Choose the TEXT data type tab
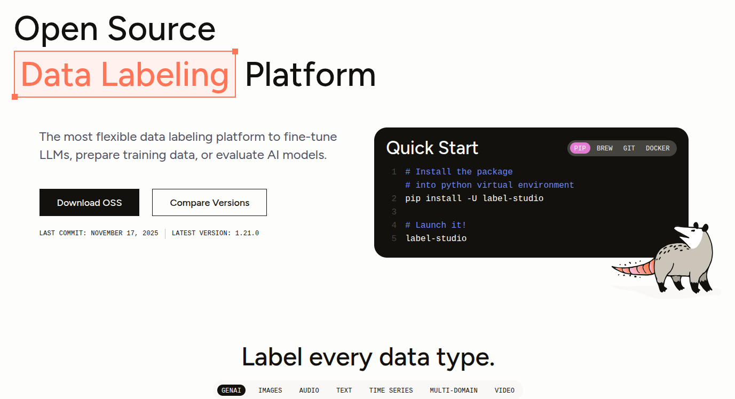735x399 pixels. pyautogui.click(x=344, y=390)
